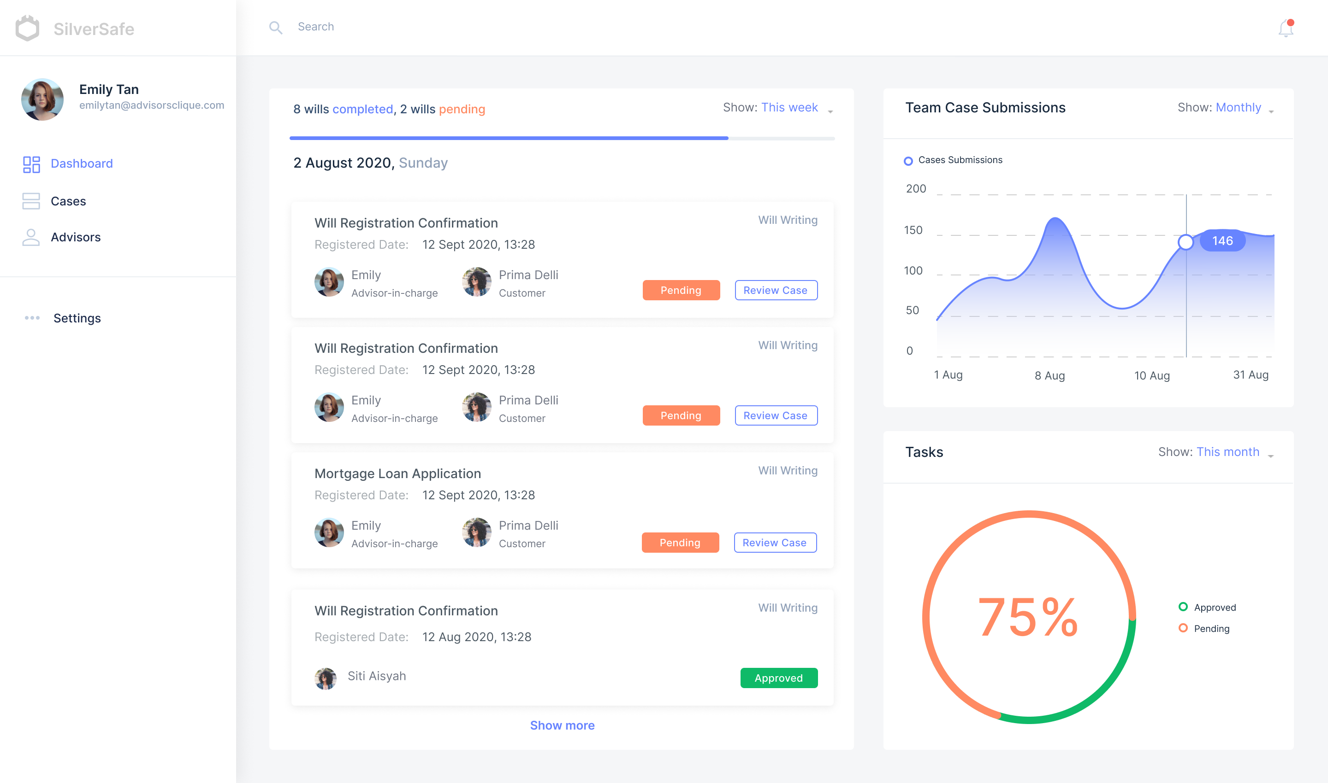Click the email emilytan@advisorsclique.com
The image size is (1328, 783).
[x=152, y=105]
